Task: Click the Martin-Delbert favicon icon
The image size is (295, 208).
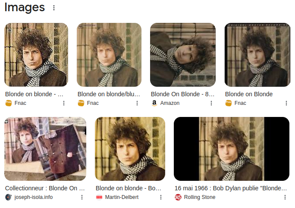Action: (x=99, y=197)
